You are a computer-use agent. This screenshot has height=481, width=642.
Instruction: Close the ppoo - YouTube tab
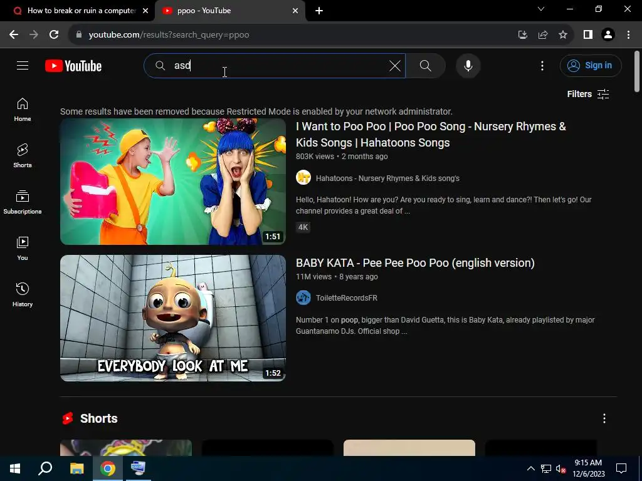pos(295,11)
